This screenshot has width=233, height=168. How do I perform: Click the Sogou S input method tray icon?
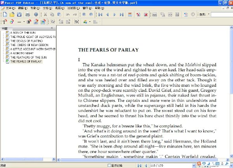(199, 163)
